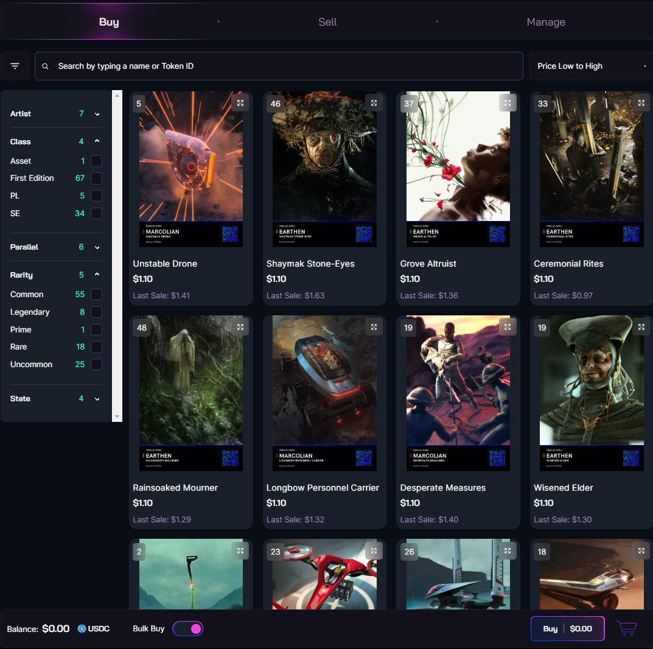The image size is (653, 649).
Task: Check the Uncommon rarity checkbox
Action: (96, 365)
